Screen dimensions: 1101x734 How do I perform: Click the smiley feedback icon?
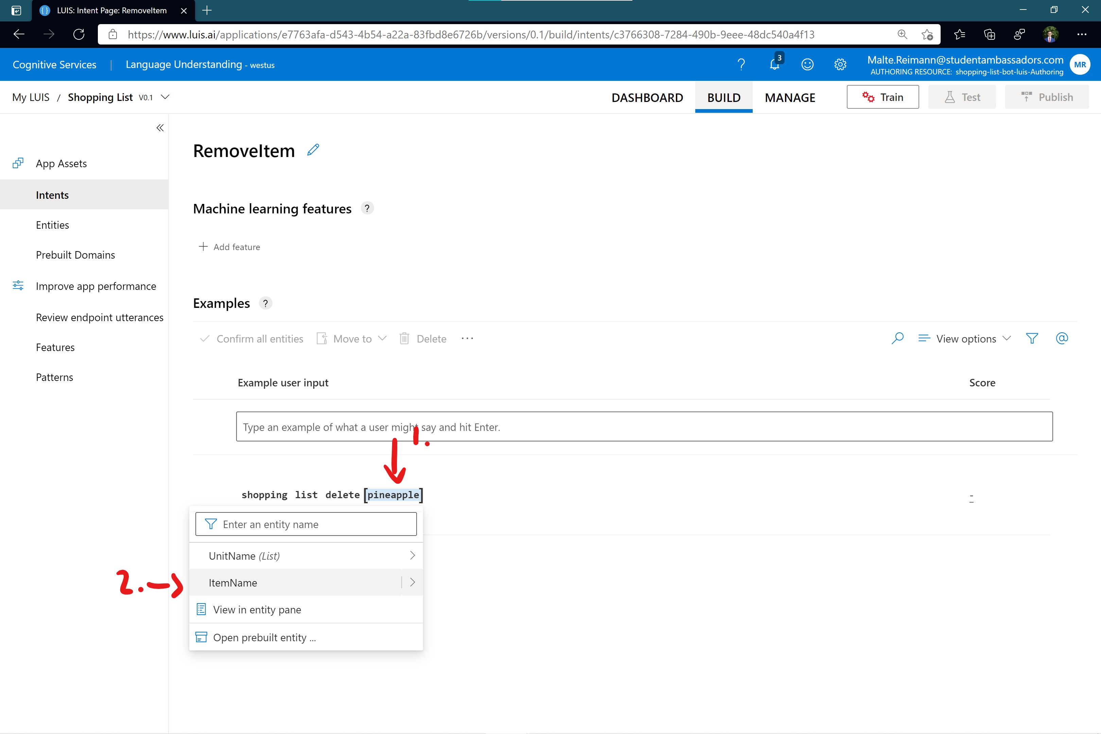point(807,64)
